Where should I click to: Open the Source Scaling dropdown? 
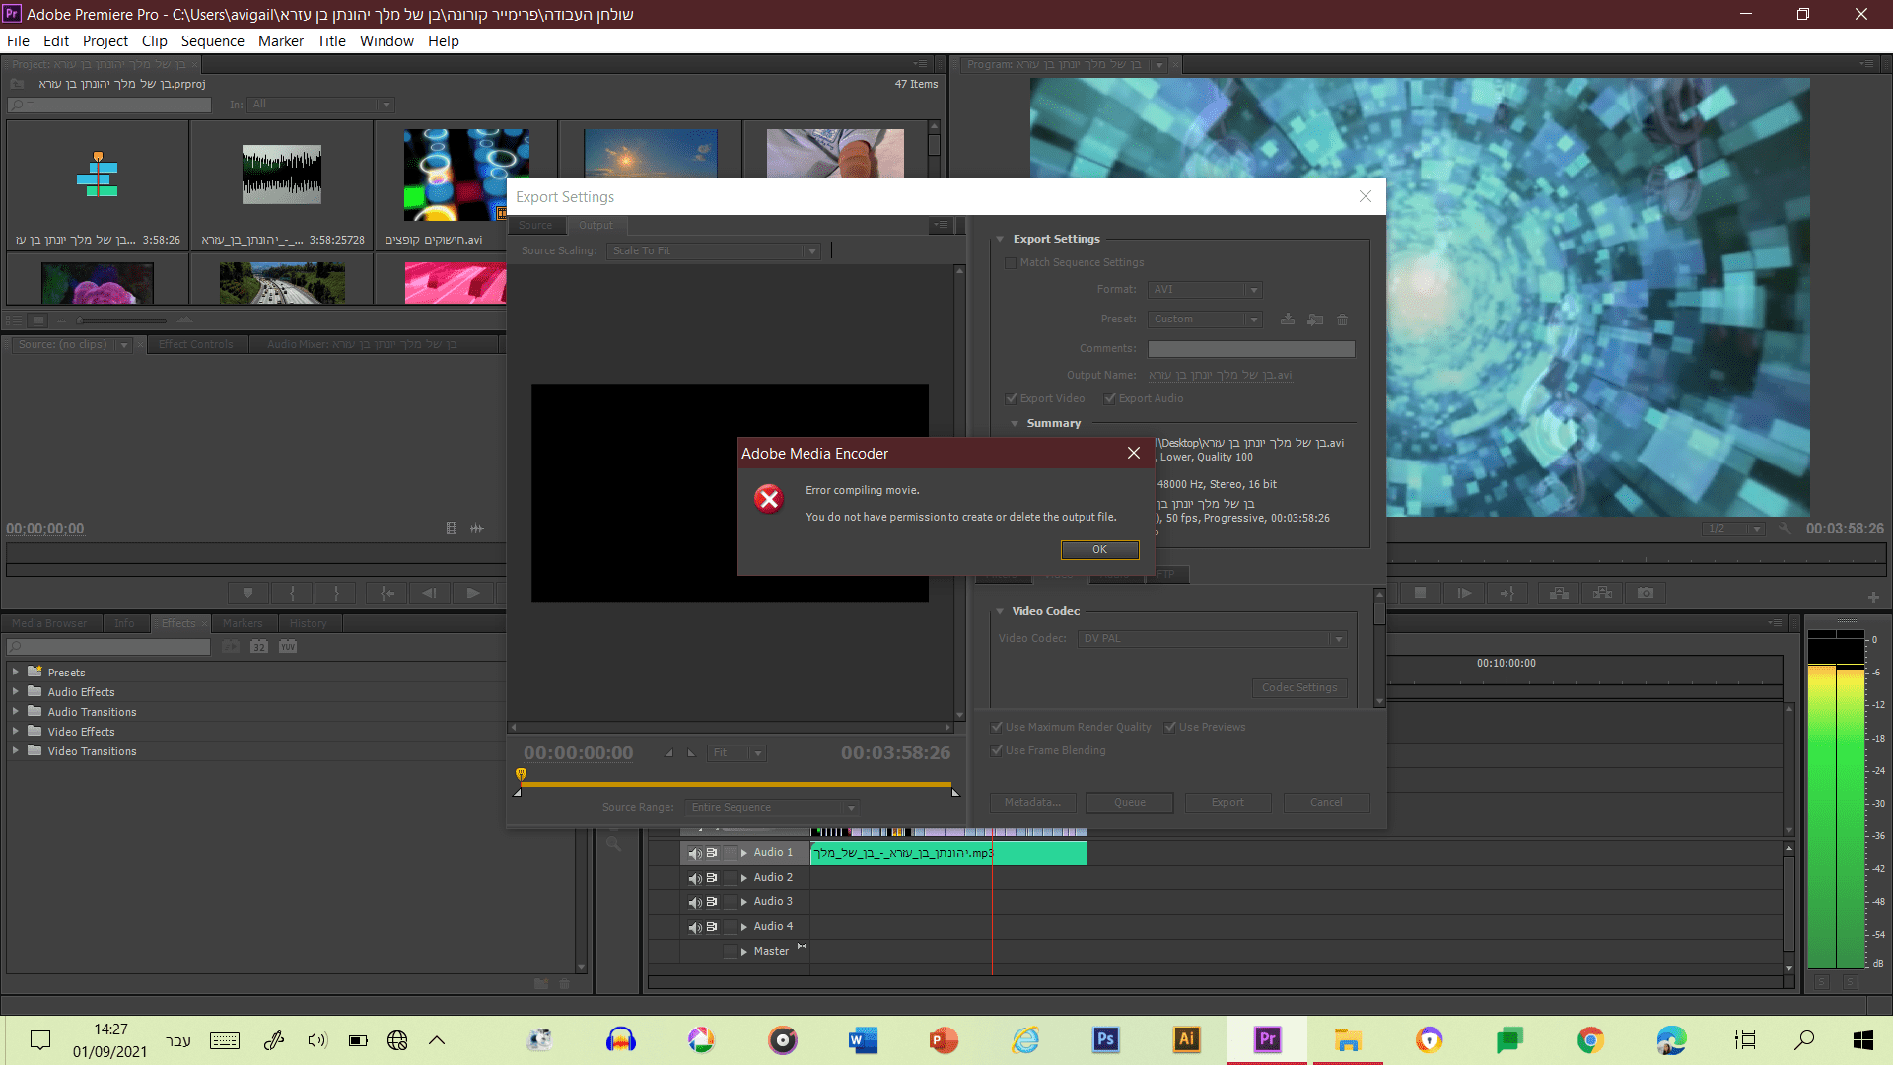coord(713,250)
